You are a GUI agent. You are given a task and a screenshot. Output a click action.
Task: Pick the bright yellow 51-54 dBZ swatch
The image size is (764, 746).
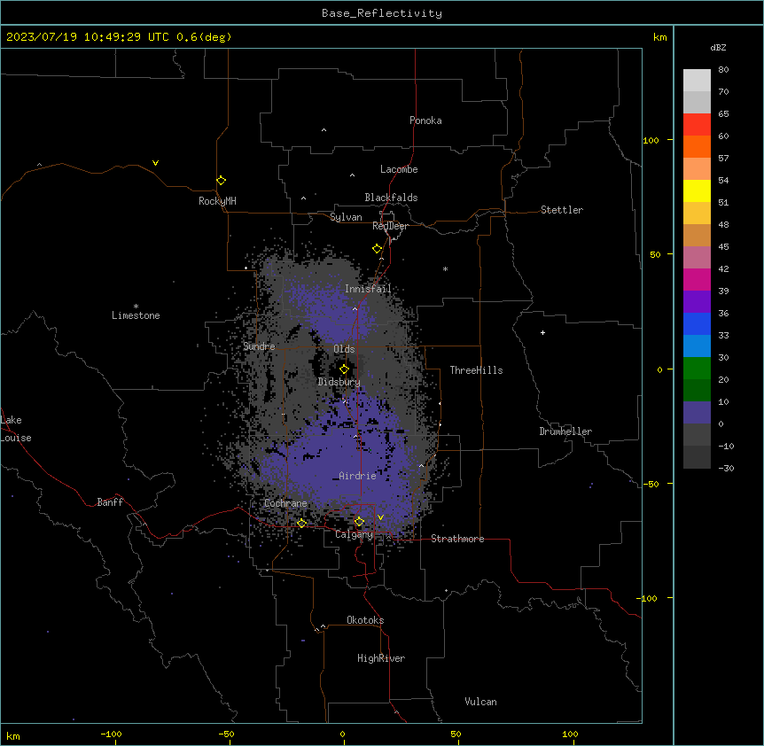coord(697,190)
